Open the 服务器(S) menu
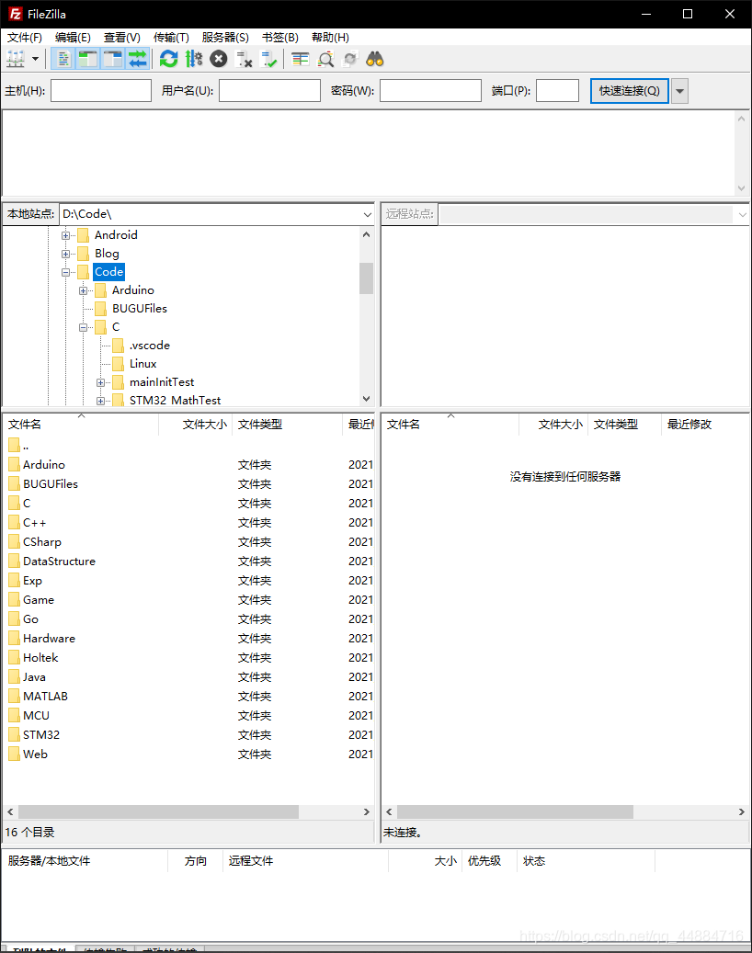 pyautogui.click(x=225, y=37)
